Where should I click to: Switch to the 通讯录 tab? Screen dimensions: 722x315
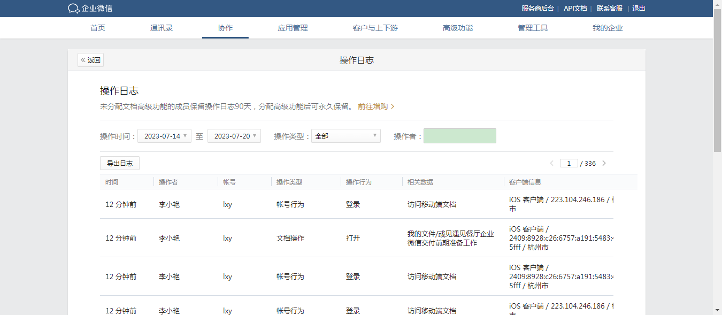[x=162, y=28]
